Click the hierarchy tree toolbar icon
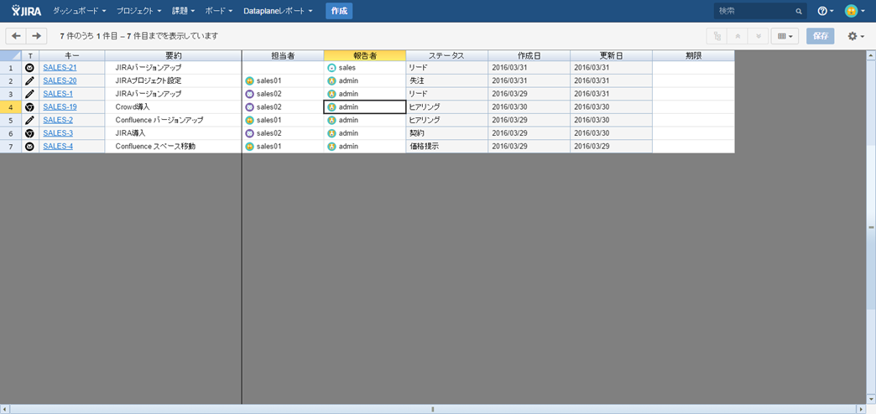This screenshot has width=876, height=414. [717, 36]
